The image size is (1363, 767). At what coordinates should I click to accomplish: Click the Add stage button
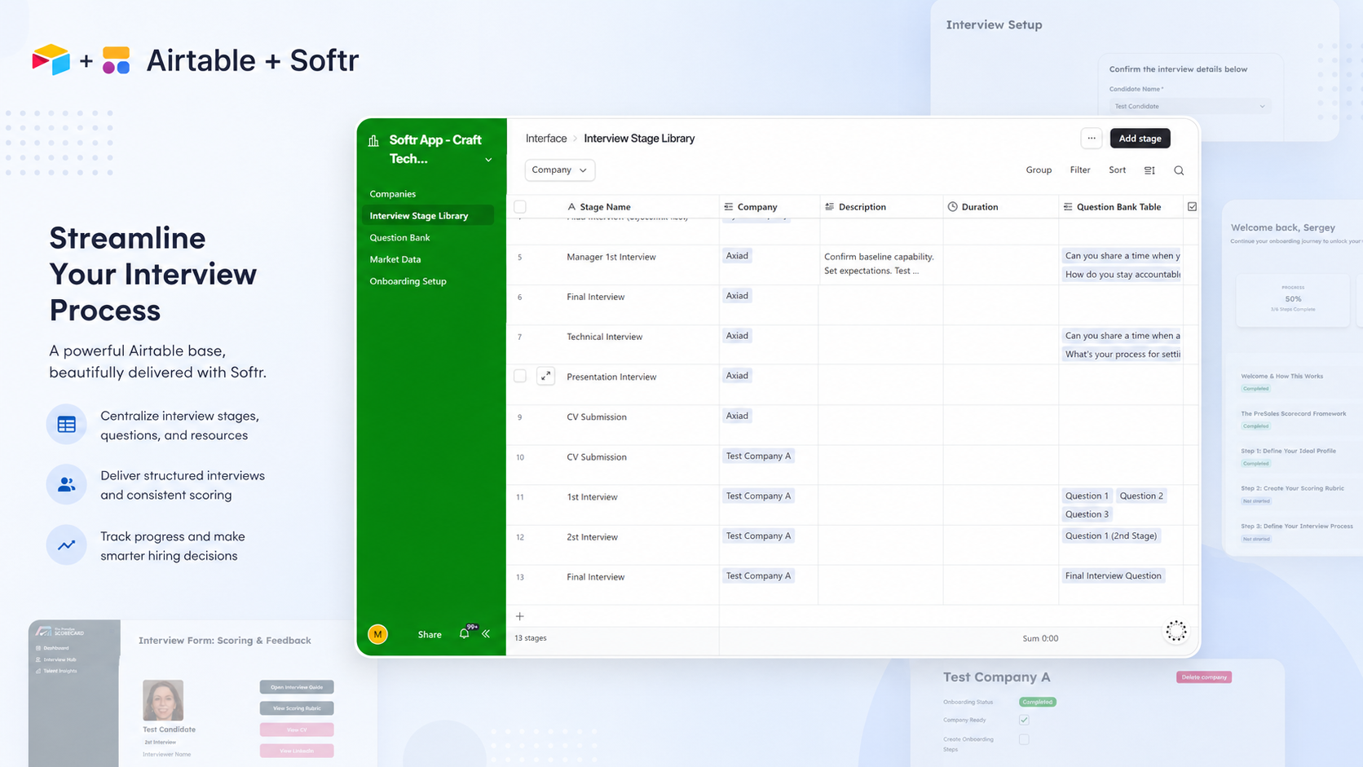pos(1140,139)
